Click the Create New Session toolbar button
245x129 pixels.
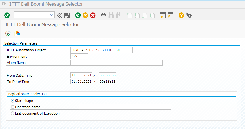click(x=163, y=15)
